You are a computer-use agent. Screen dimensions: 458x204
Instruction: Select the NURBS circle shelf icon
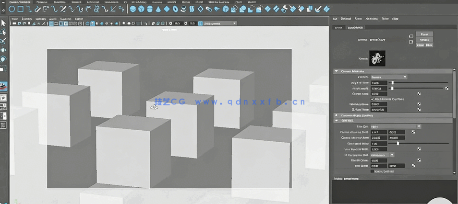[12, 9]
